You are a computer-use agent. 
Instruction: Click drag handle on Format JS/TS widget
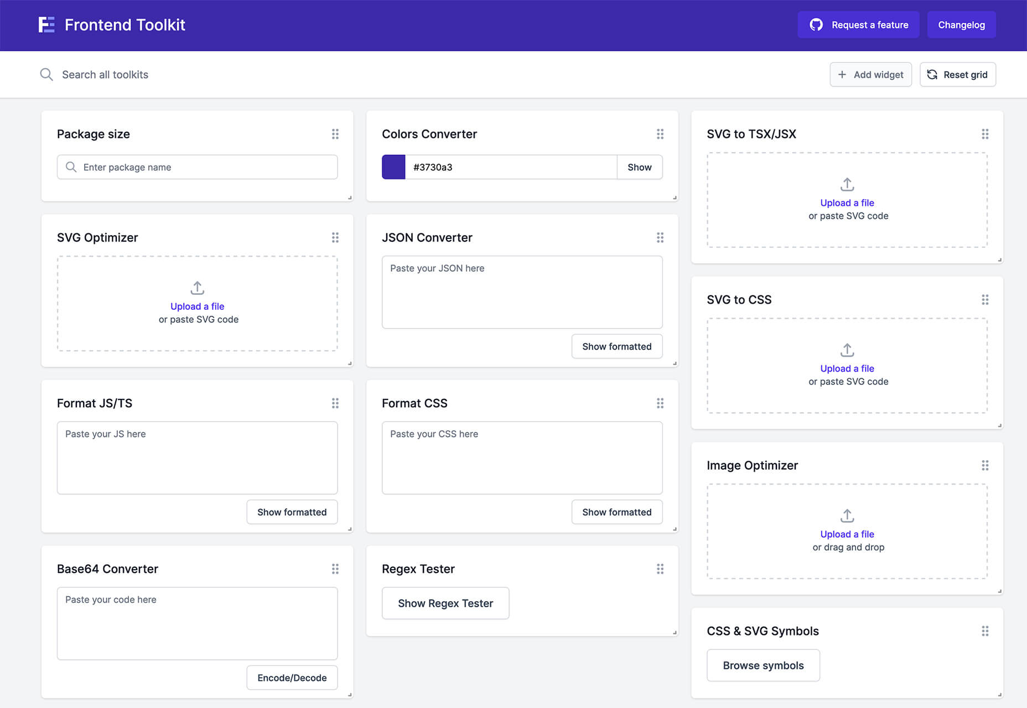[x=335, y=403]
